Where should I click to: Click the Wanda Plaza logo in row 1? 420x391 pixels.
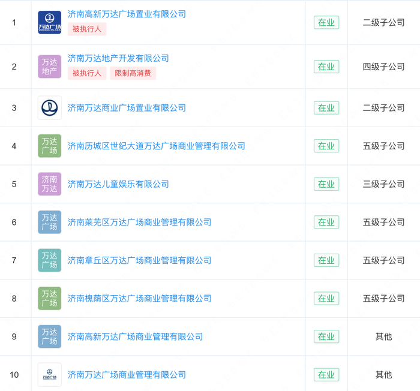(49, 22)
